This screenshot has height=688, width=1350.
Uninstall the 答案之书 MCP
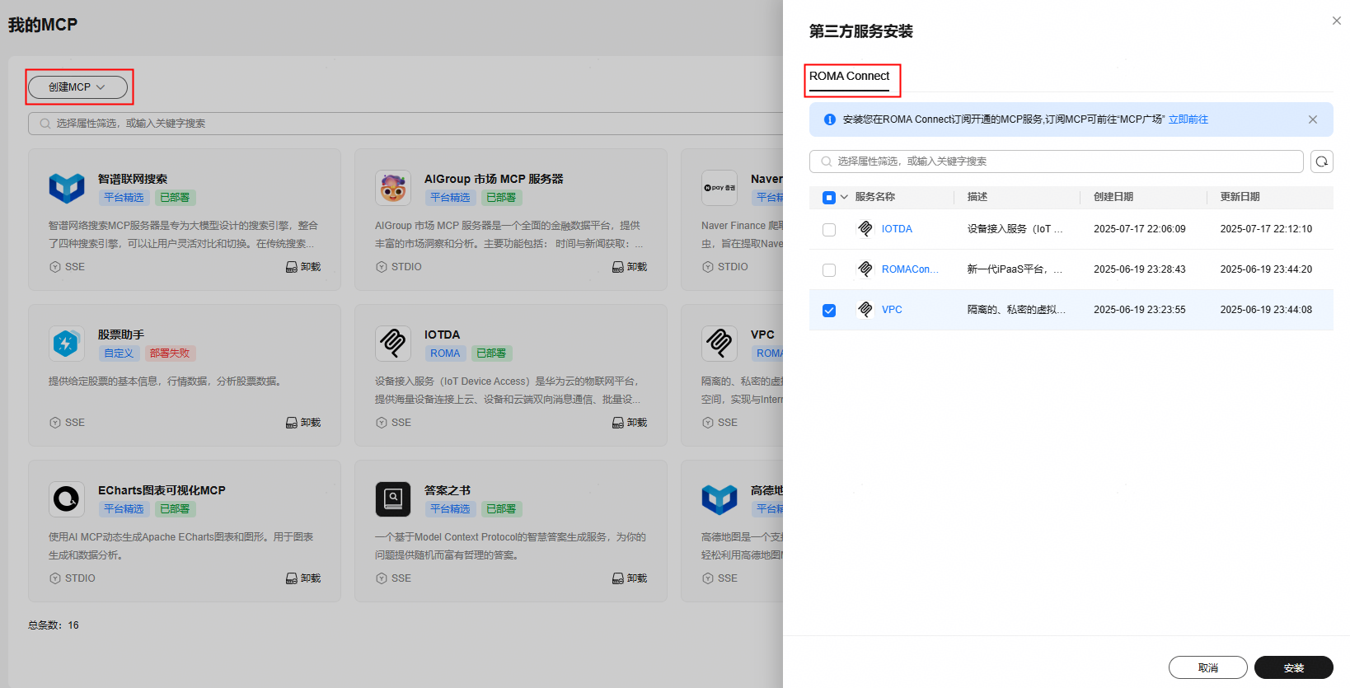[x=630, y=578]
